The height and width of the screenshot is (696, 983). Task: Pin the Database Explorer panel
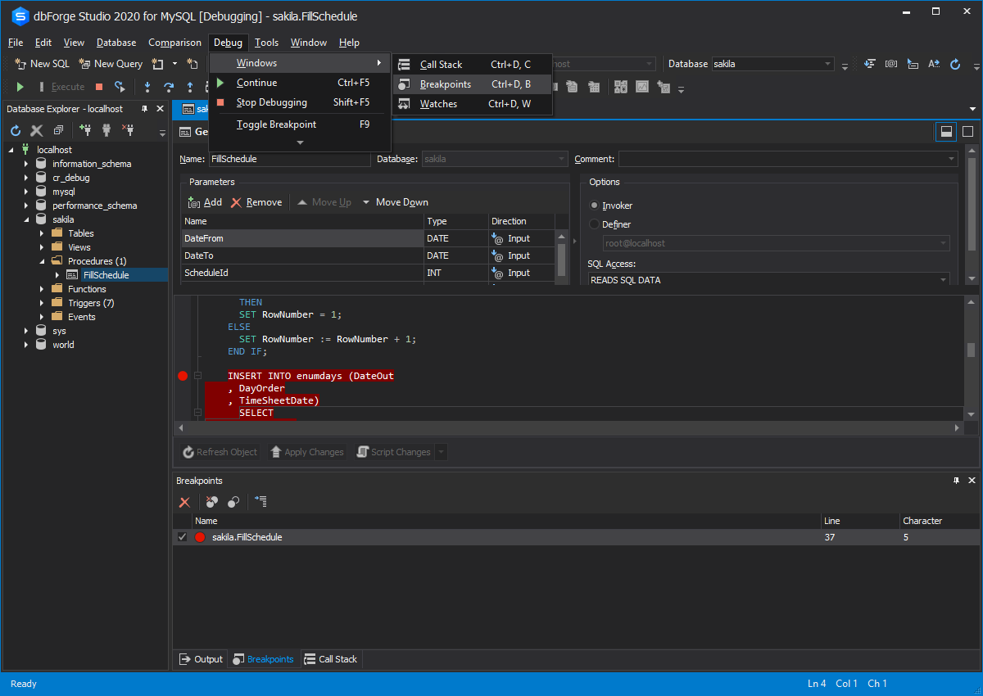tap(145, 109)
